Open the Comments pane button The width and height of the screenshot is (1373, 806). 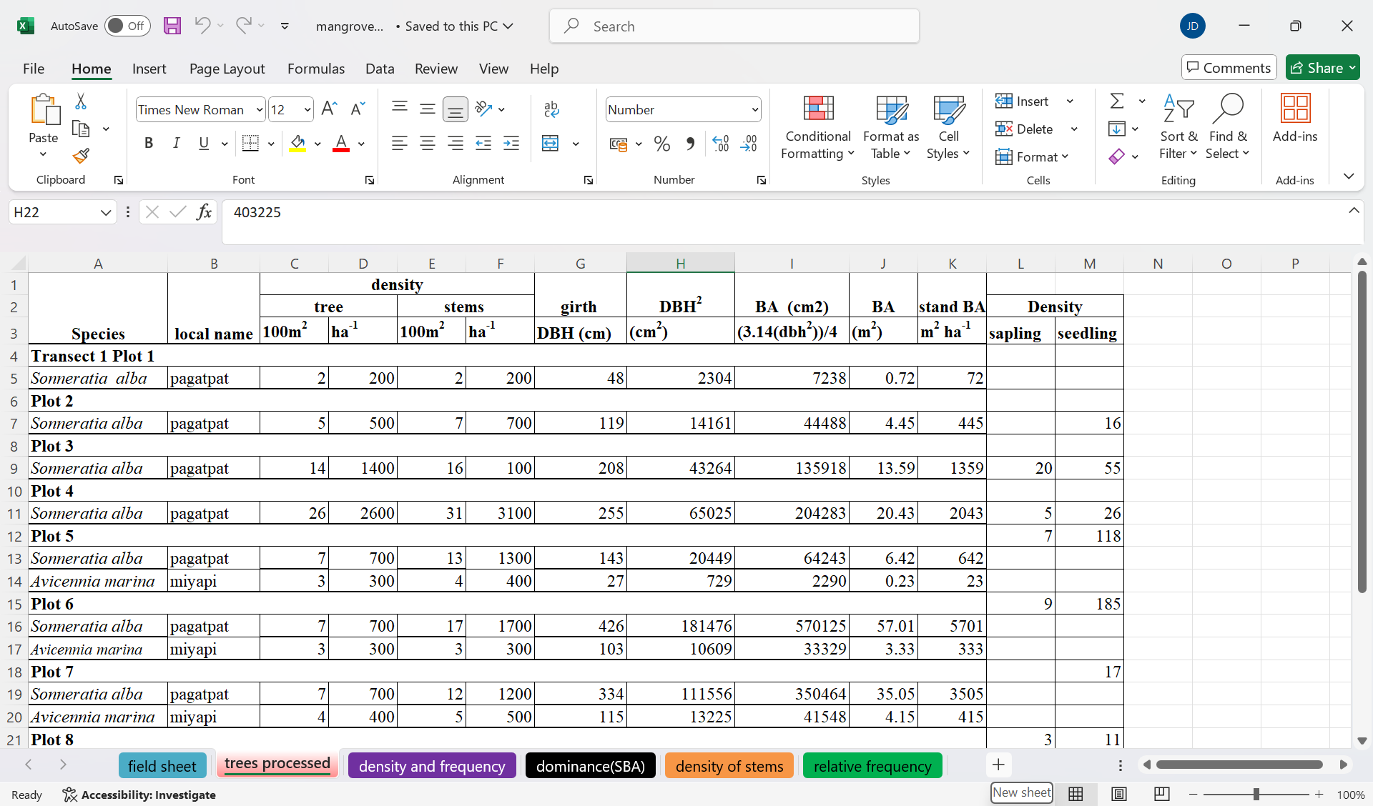1229,68
